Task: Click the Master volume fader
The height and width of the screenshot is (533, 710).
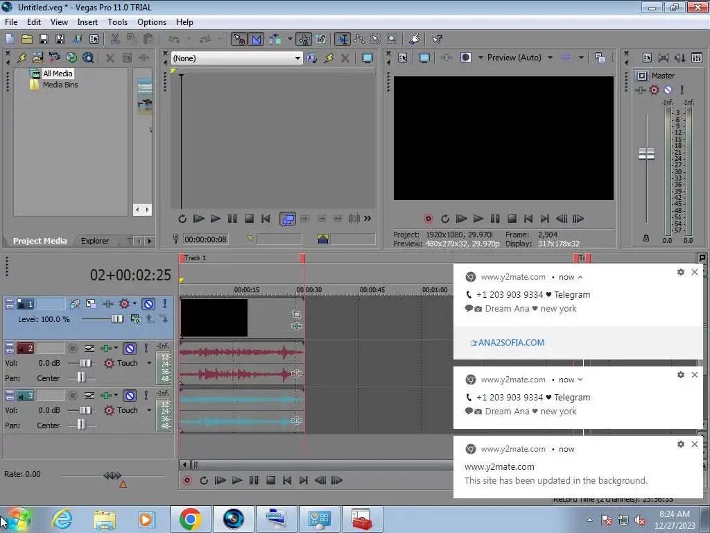Action: [x=646, y=153]
